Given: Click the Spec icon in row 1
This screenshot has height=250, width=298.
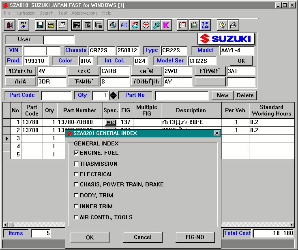Looking at the screenshot, I should coord(110,122).
